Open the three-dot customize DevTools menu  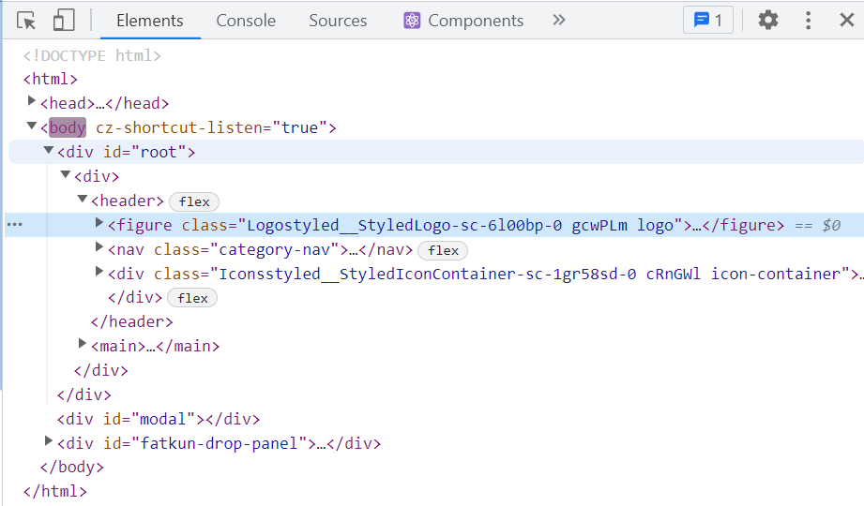point(808,21)
